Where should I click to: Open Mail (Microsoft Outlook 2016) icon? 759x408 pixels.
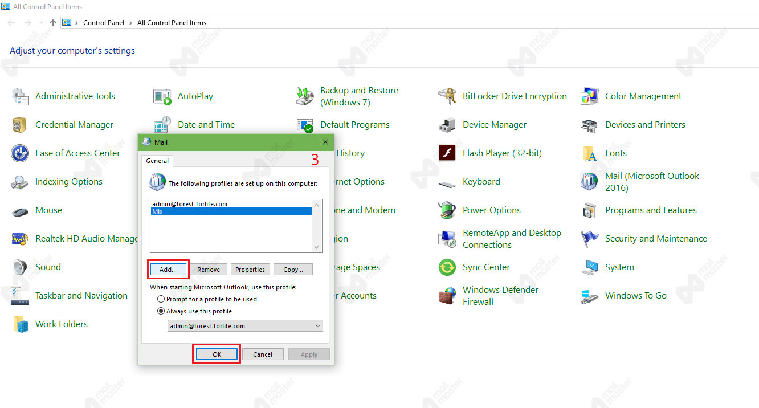click(590, 182)
